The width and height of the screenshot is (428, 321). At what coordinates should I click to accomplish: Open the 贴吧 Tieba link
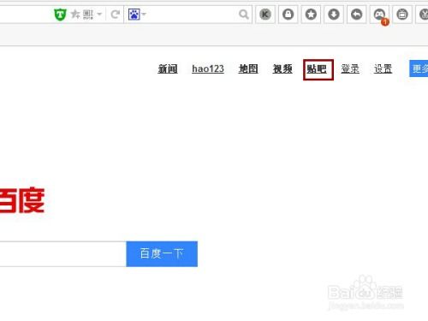[317, 69]
